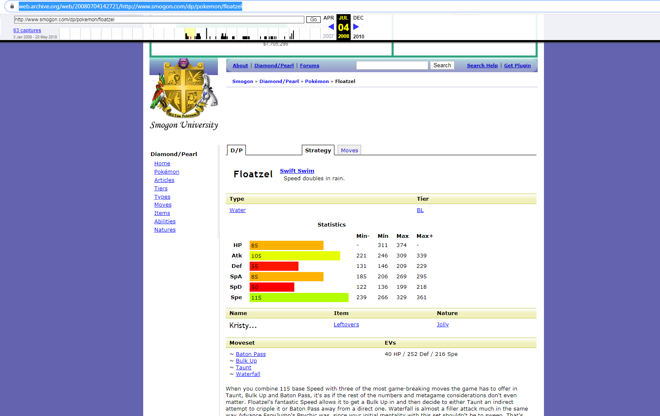Go to Tiers in the sidebar
Image resolution: width=660 pixels, height=416 pixels.
[x=161, y=189]
